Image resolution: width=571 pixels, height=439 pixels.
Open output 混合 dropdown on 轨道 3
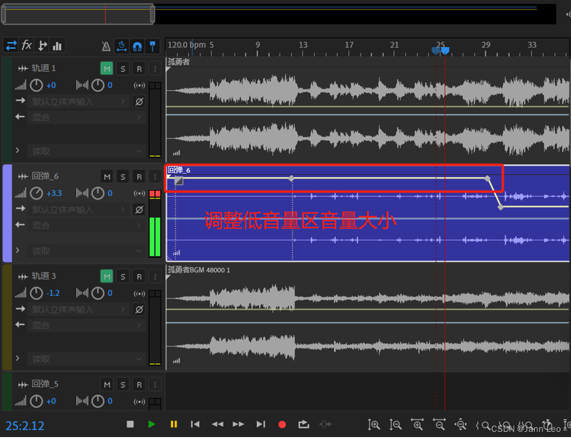tap(87, 325)
